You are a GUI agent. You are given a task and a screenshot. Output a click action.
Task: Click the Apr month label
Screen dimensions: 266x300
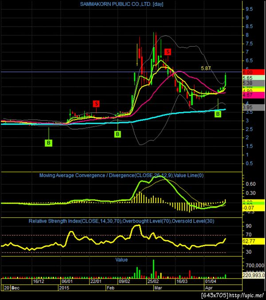coord(209,288)
